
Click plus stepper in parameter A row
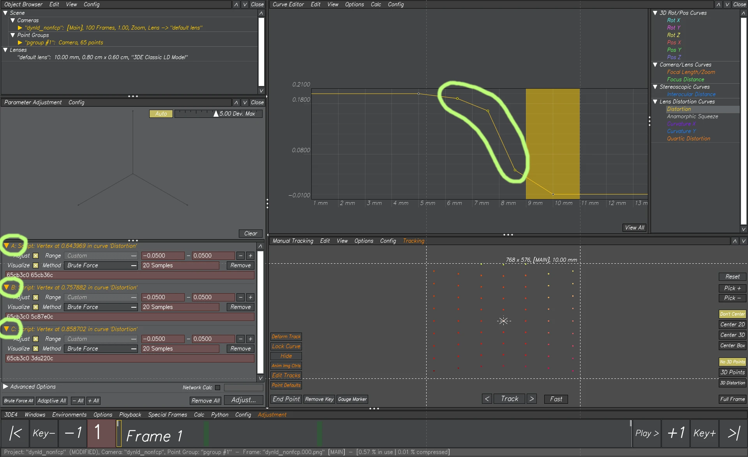pos(251,256)
